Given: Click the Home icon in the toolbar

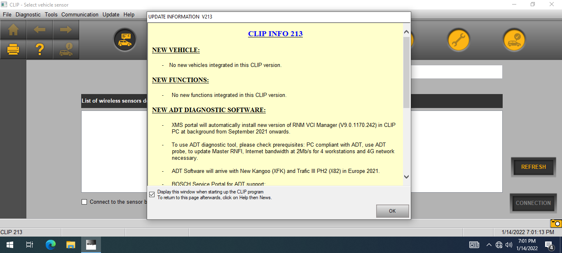Looking at the screenshot, I should pyautogui.click(x=13, y=30).
